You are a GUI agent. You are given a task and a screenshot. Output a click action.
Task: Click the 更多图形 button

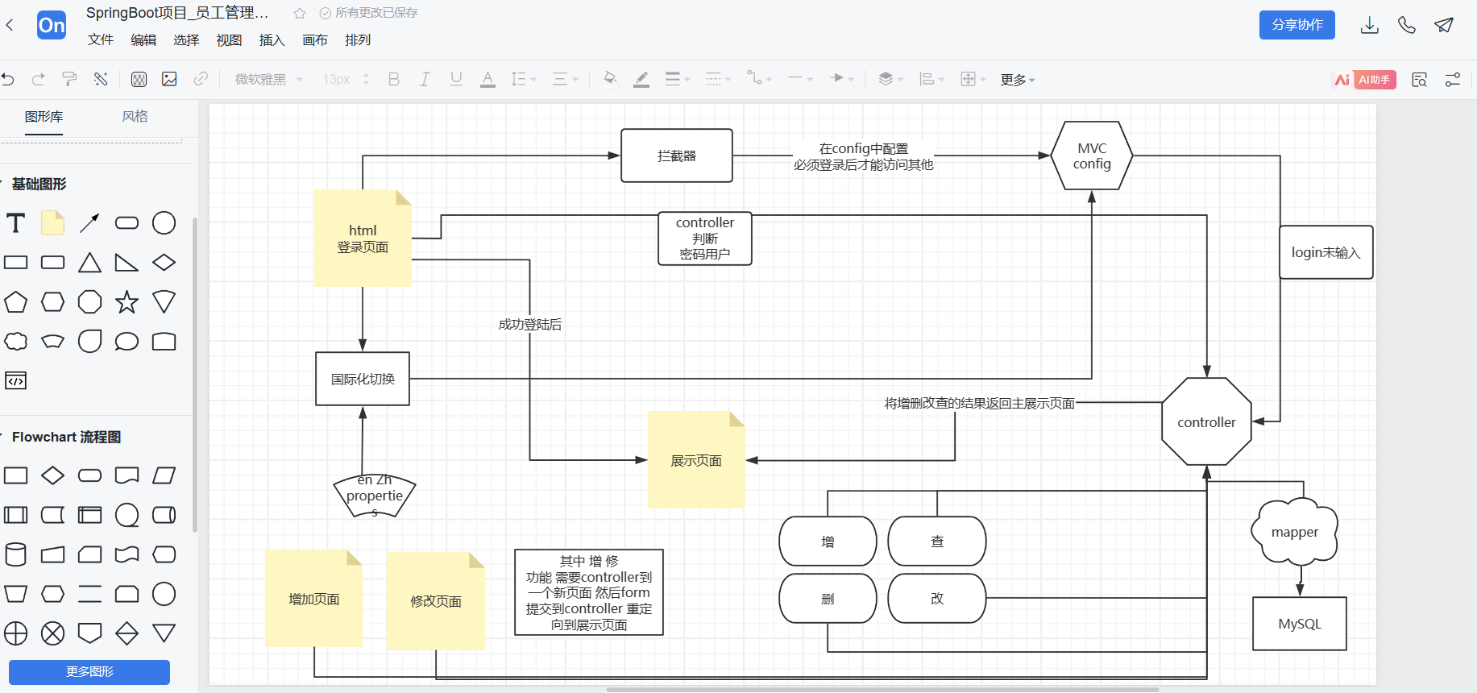tap(89, 672)
